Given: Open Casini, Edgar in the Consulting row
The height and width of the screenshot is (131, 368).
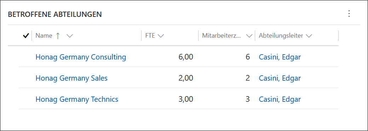Looking at the screenshot, I should click(280, 57).
